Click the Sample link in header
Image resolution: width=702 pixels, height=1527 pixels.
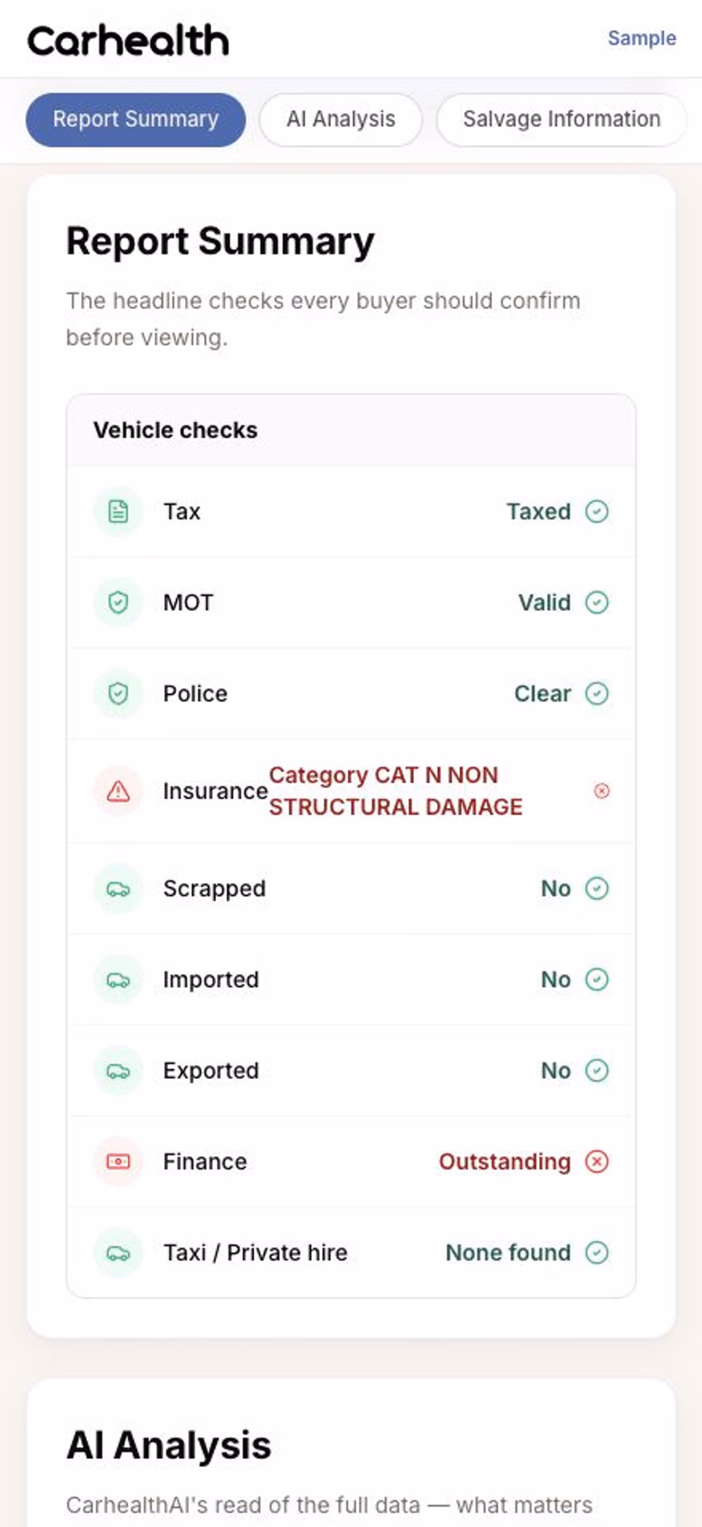click(641, 38)
